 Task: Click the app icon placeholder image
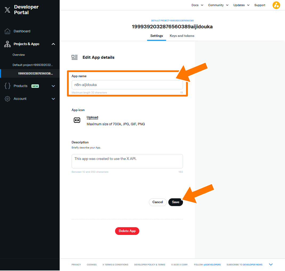point(77,120)
